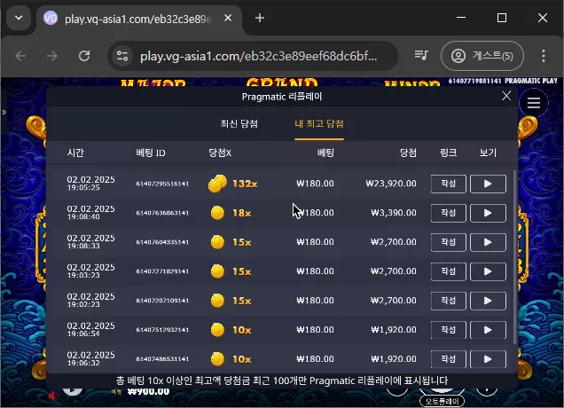This screenshot has width=564, height=408.
Task: Close the play.vg-asia1.com tab
Action: (228, 18)
